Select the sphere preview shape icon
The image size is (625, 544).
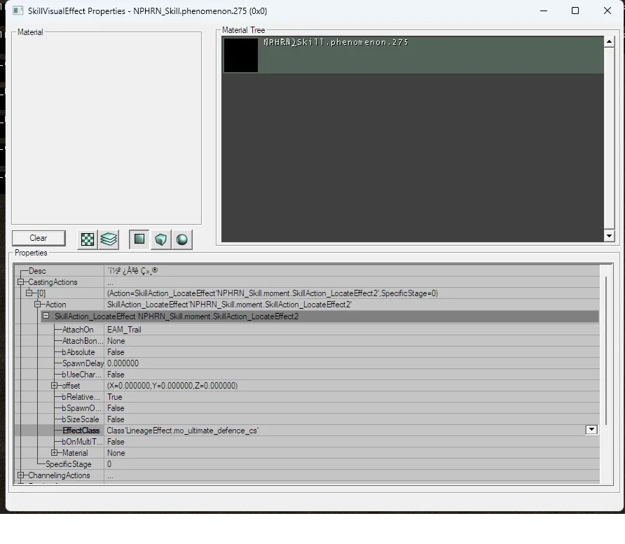coord(181,239)
